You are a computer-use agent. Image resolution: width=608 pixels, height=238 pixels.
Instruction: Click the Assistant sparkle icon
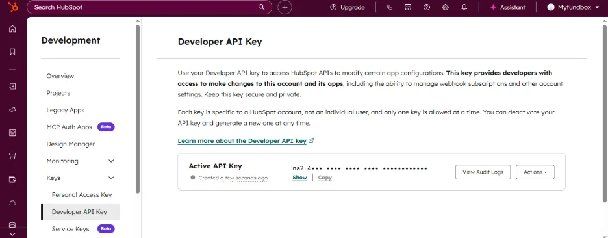pyautogui.click(x=493, y=7)
